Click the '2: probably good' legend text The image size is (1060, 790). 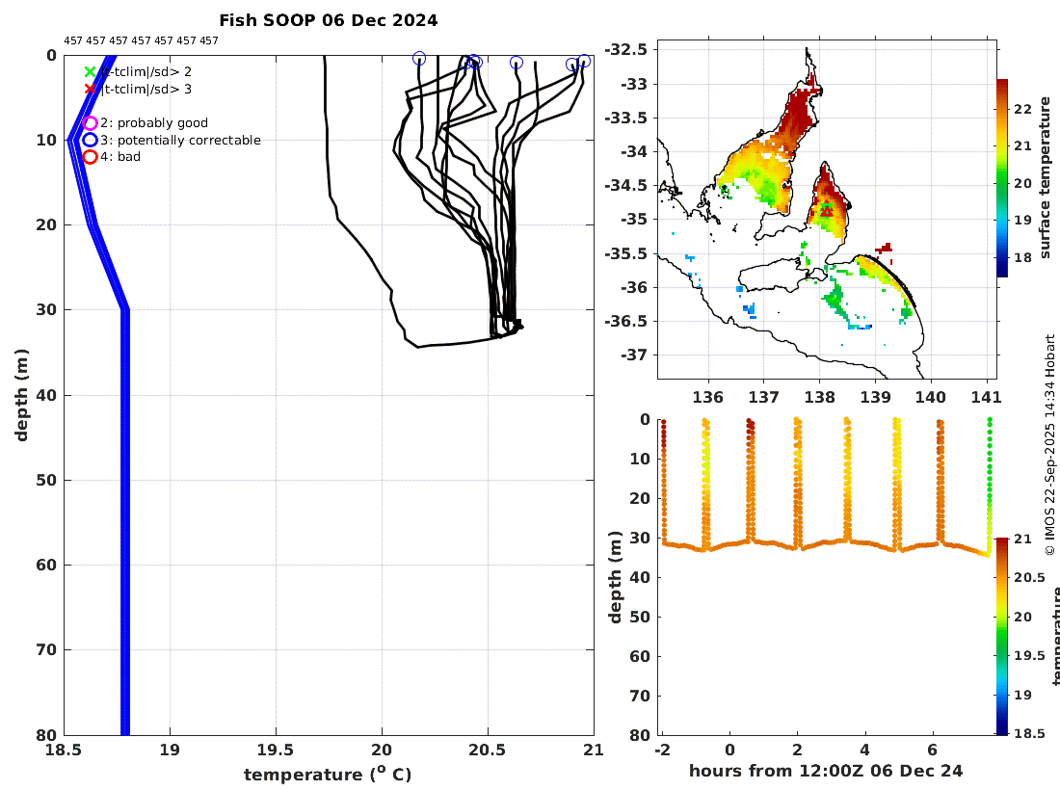[x=154, y=123]
